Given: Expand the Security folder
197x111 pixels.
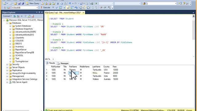Looking at the screenshot, I should coord(7,64).
